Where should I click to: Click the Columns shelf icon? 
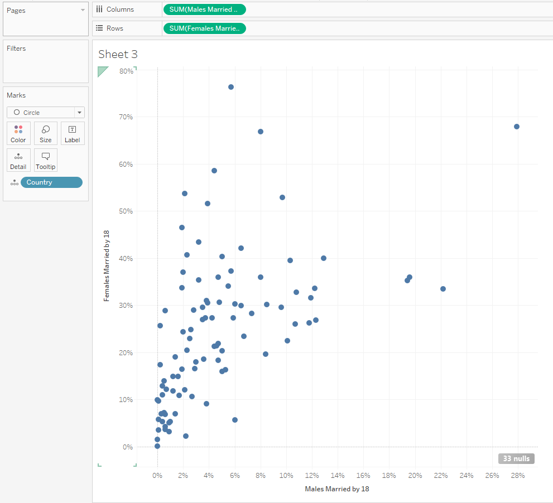[99, 9]
